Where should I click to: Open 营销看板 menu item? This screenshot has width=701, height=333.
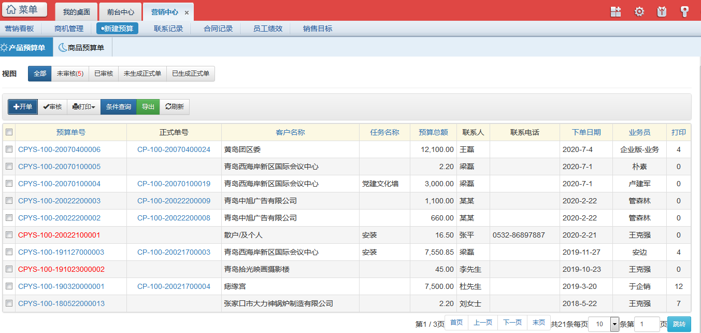[x=19, y=29]
